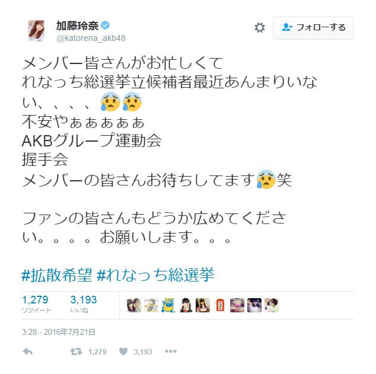376x374 pixels.
Task: Click the blue verified badge
Action: pos(105,25)
